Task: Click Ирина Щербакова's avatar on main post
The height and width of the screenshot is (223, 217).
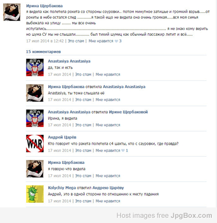Action: [x=12, y=12]
